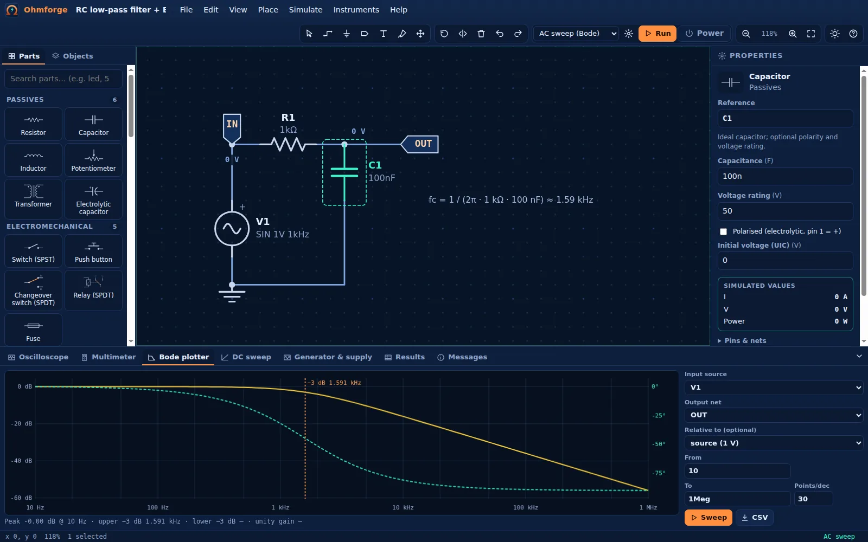Open the Simulate menu
The image size is (868, 542).
click(305, 10)
